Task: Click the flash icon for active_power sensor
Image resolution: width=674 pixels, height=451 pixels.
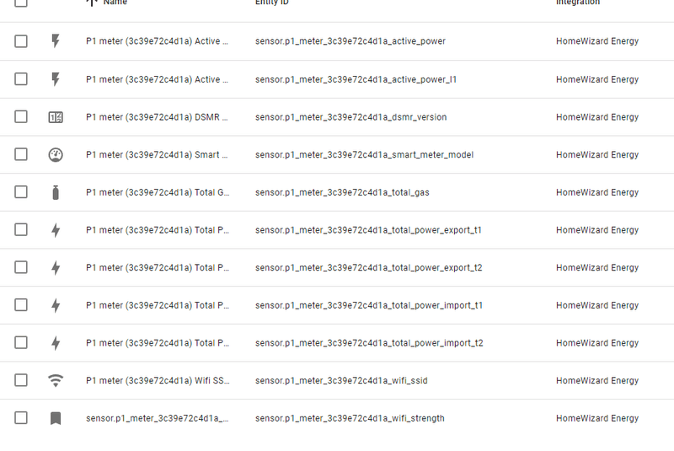Action: [x=56, y=41]
